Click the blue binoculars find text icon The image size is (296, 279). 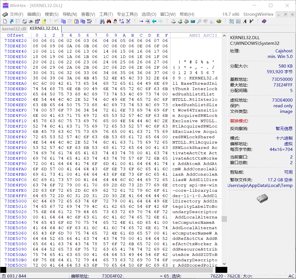pos(102,21)
